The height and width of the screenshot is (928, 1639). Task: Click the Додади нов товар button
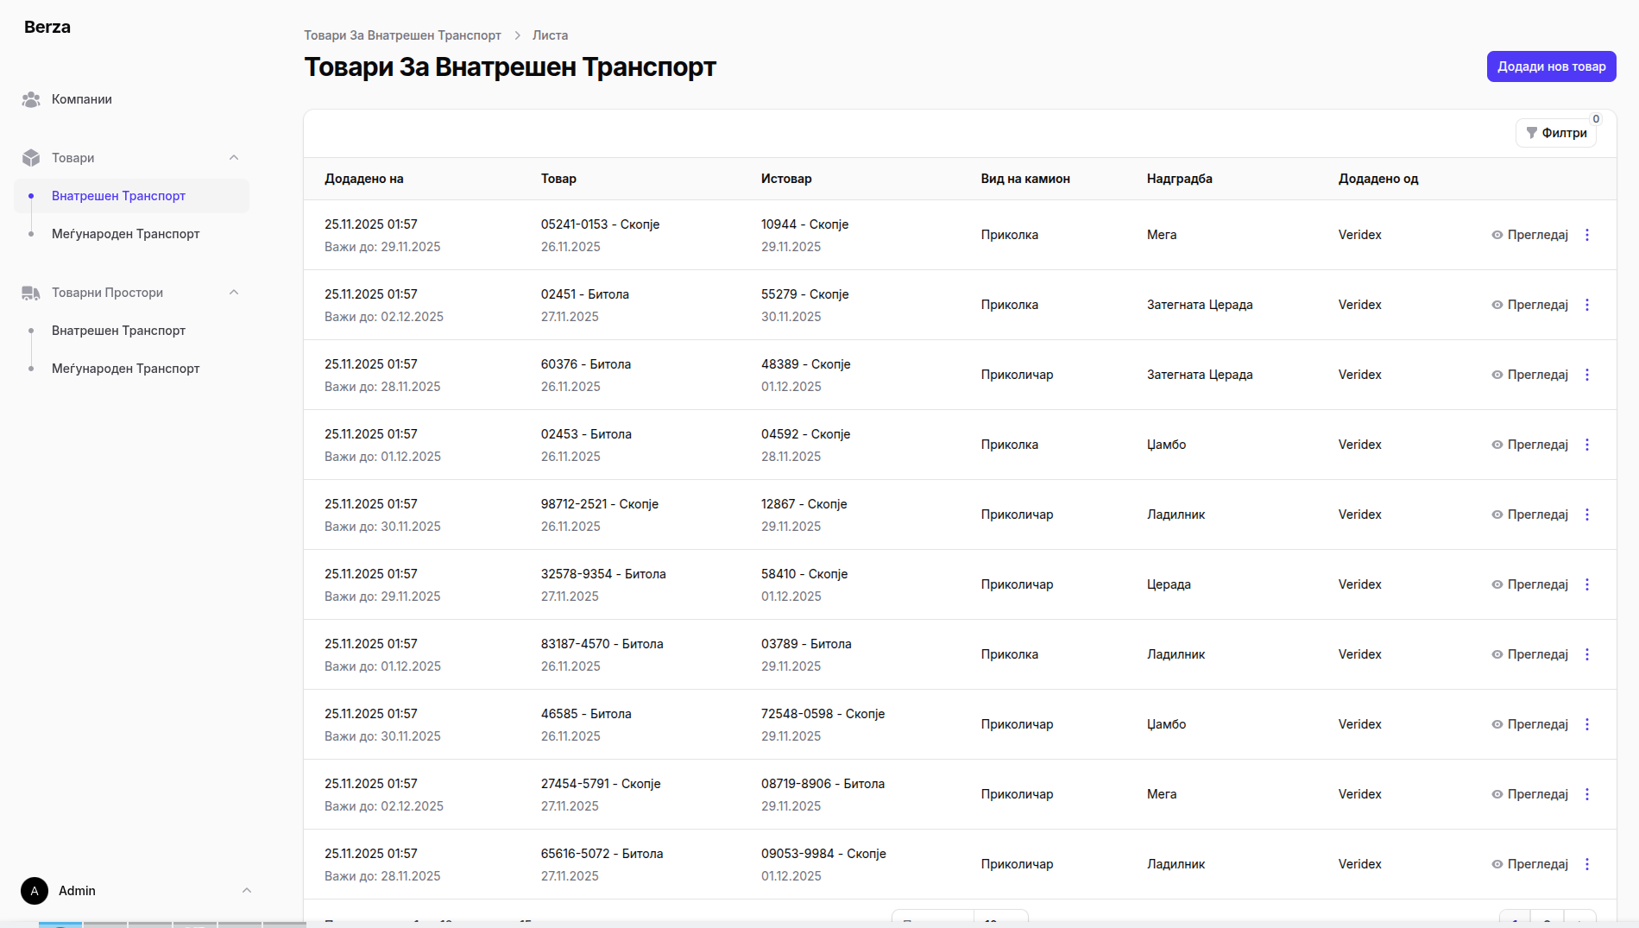click(x=1551, y=66)
